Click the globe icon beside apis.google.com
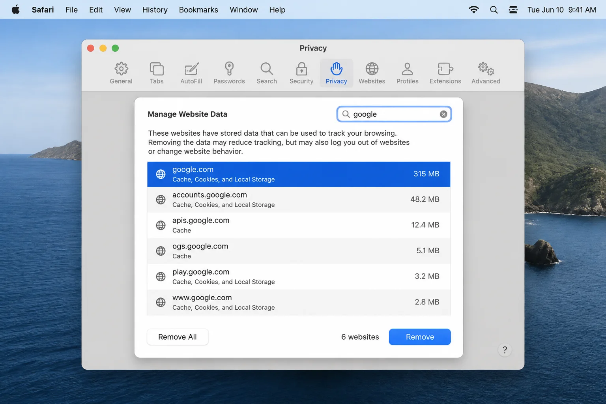Viewport: 606px width, 404px height. tap(161, 225)
